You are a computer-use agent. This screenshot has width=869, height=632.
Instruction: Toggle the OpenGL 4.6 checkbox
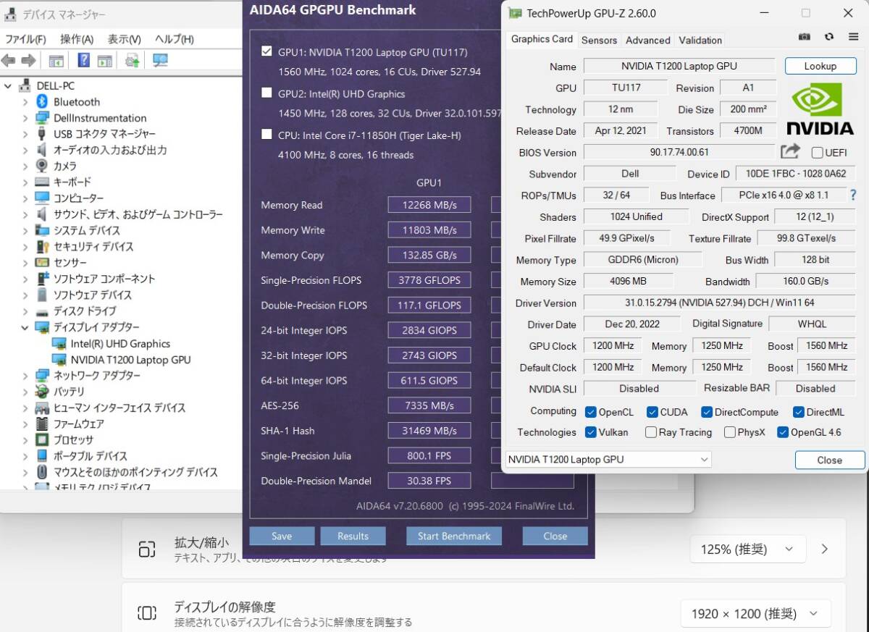click(783, 432)
